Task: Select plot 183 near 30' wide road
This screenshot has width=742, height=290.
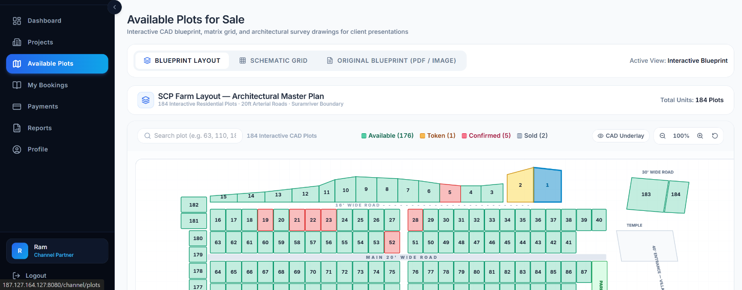Action: 647,195
